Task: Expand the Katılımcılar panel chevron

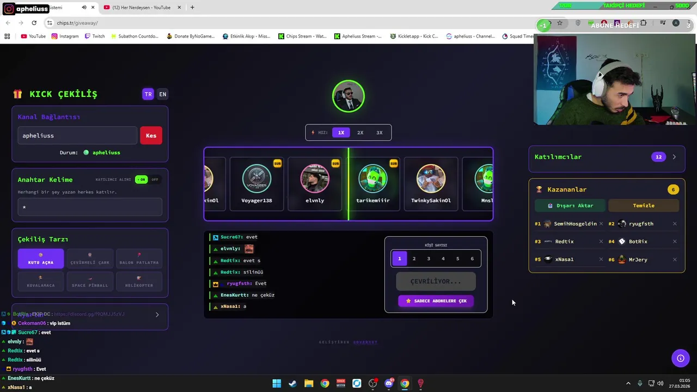Action: (674, 157)
